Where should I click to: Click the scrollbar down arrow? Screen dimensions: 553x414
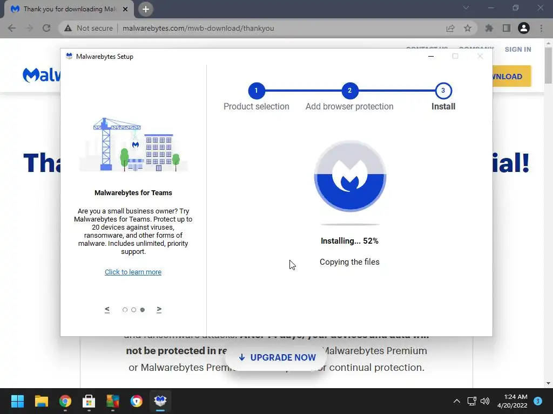tap(548, 383)
